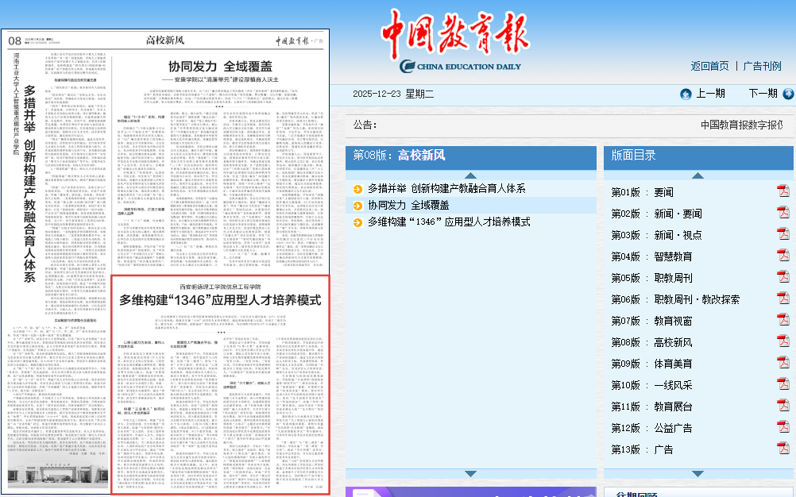Image resolution: width=796 pixels, height=497 pixels.
Task: Open PDF icon beside 第08版 高校新风
Action: [x=782, y=342]
